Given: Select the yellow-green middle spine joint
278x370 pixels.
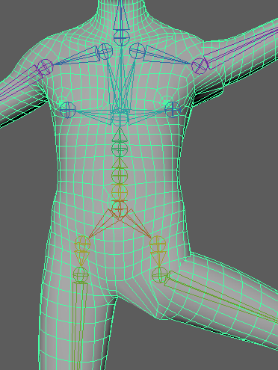Looking at the screenshot, I should (120, 176).
